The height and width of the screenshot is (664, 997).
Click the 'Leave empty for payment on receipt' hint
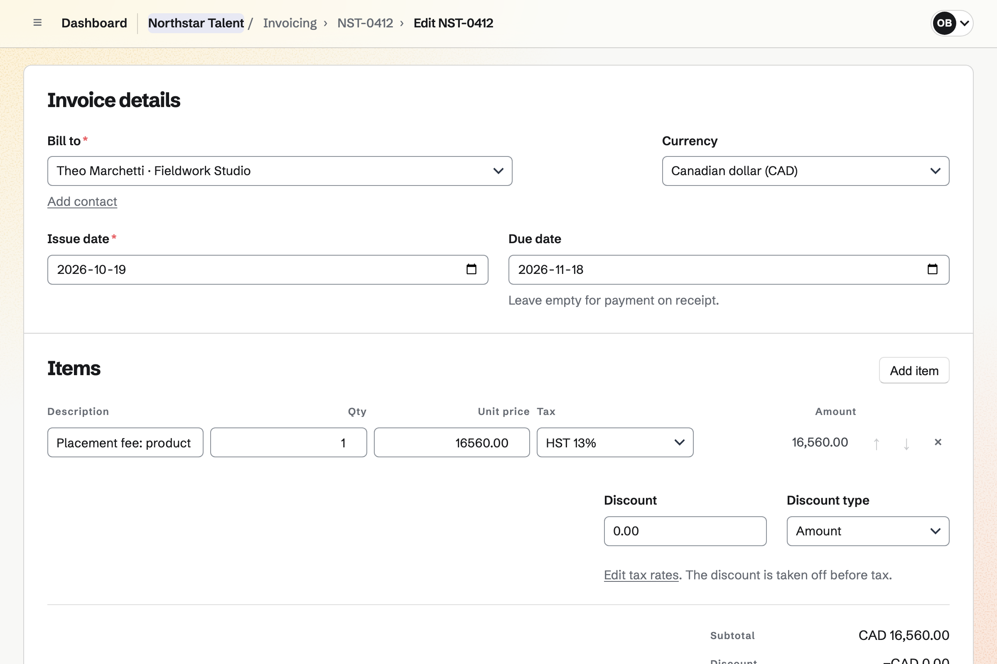(614, 300)
